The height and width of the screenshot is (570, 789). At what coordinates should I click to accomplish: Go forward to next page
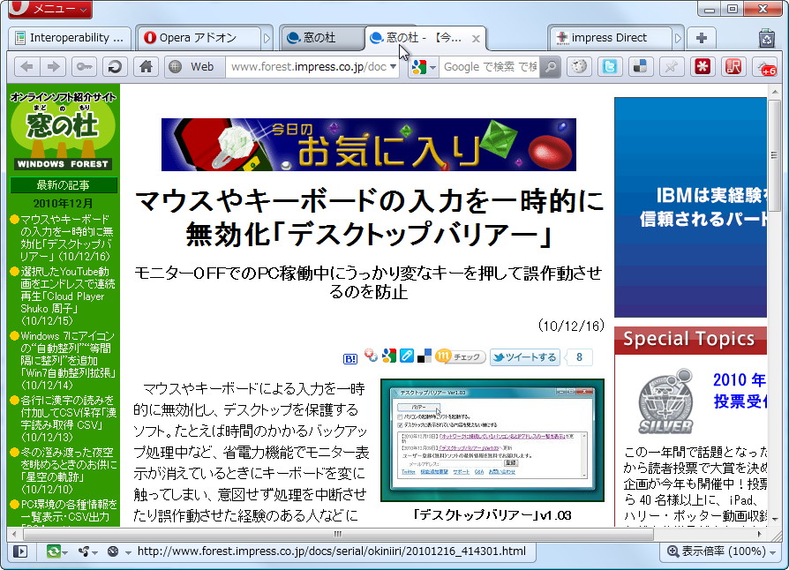point(53,67)
